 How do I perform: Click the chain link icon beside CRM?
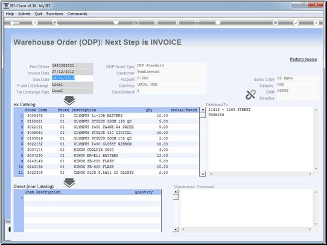click(250, 95)
